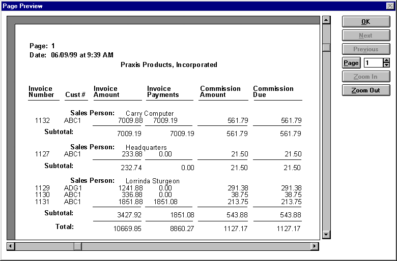Click the 'Praxis Products, Incorporated' heading
This screenshot has width=397, height=261.
coord(169,65)
